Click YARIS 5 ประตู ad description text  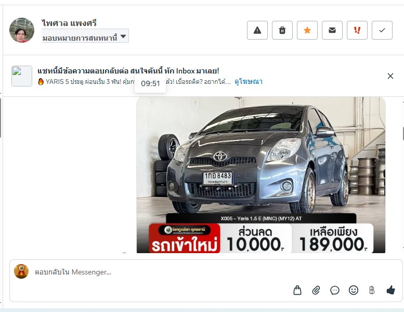coord(134,82)
